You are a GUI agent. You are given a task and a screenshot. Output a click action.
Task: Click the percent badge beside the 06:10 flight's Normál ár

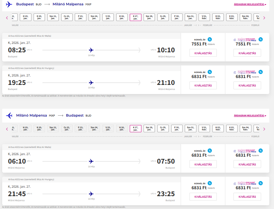tap(210, 151)
